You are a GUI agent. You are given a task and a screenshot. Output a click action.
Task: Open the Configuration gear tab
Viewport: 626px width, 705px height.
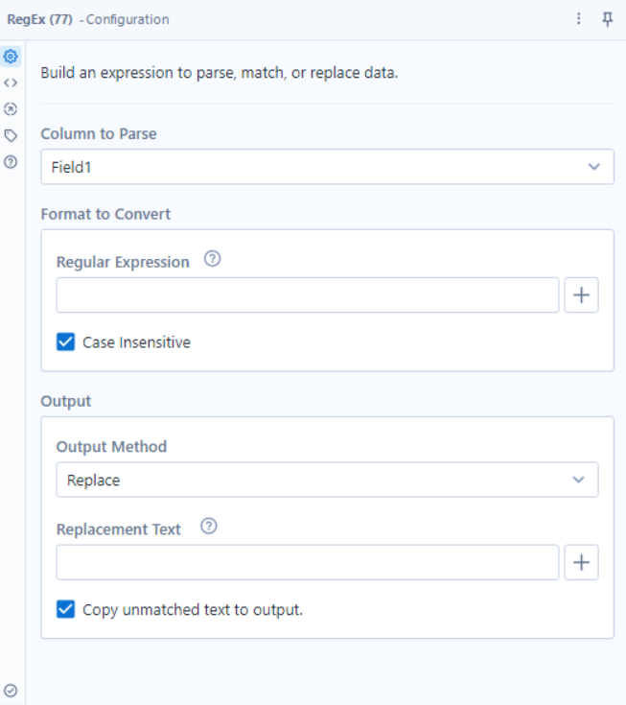click(x=12, y=57)
